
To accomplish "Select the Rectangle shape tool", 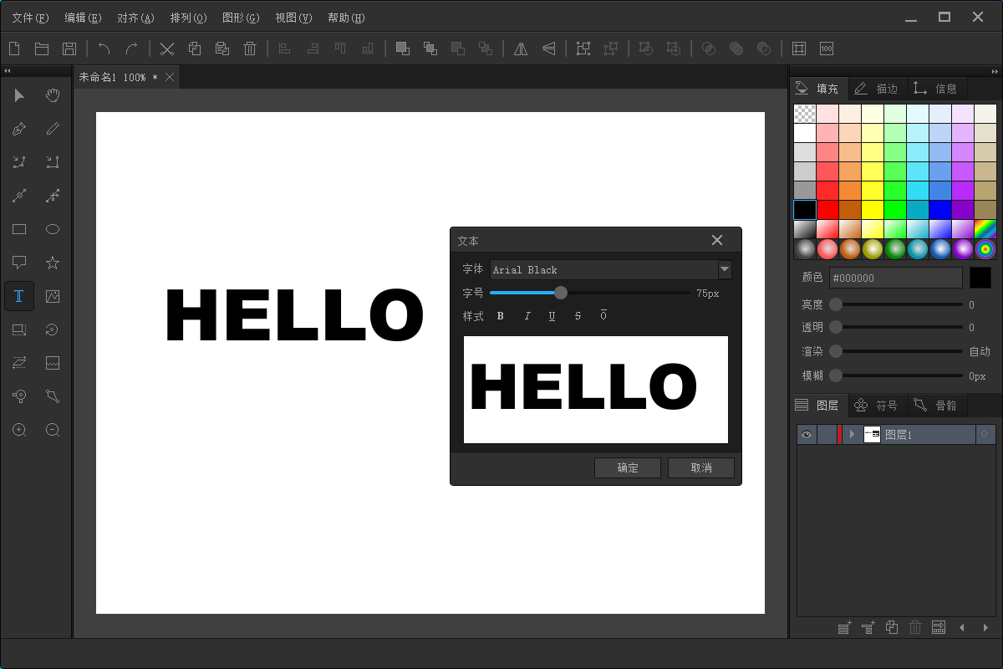I will [19, 229].
